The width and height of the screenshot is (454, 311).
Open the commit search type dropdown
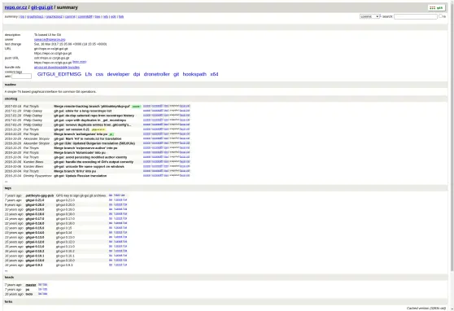[369, 16]
